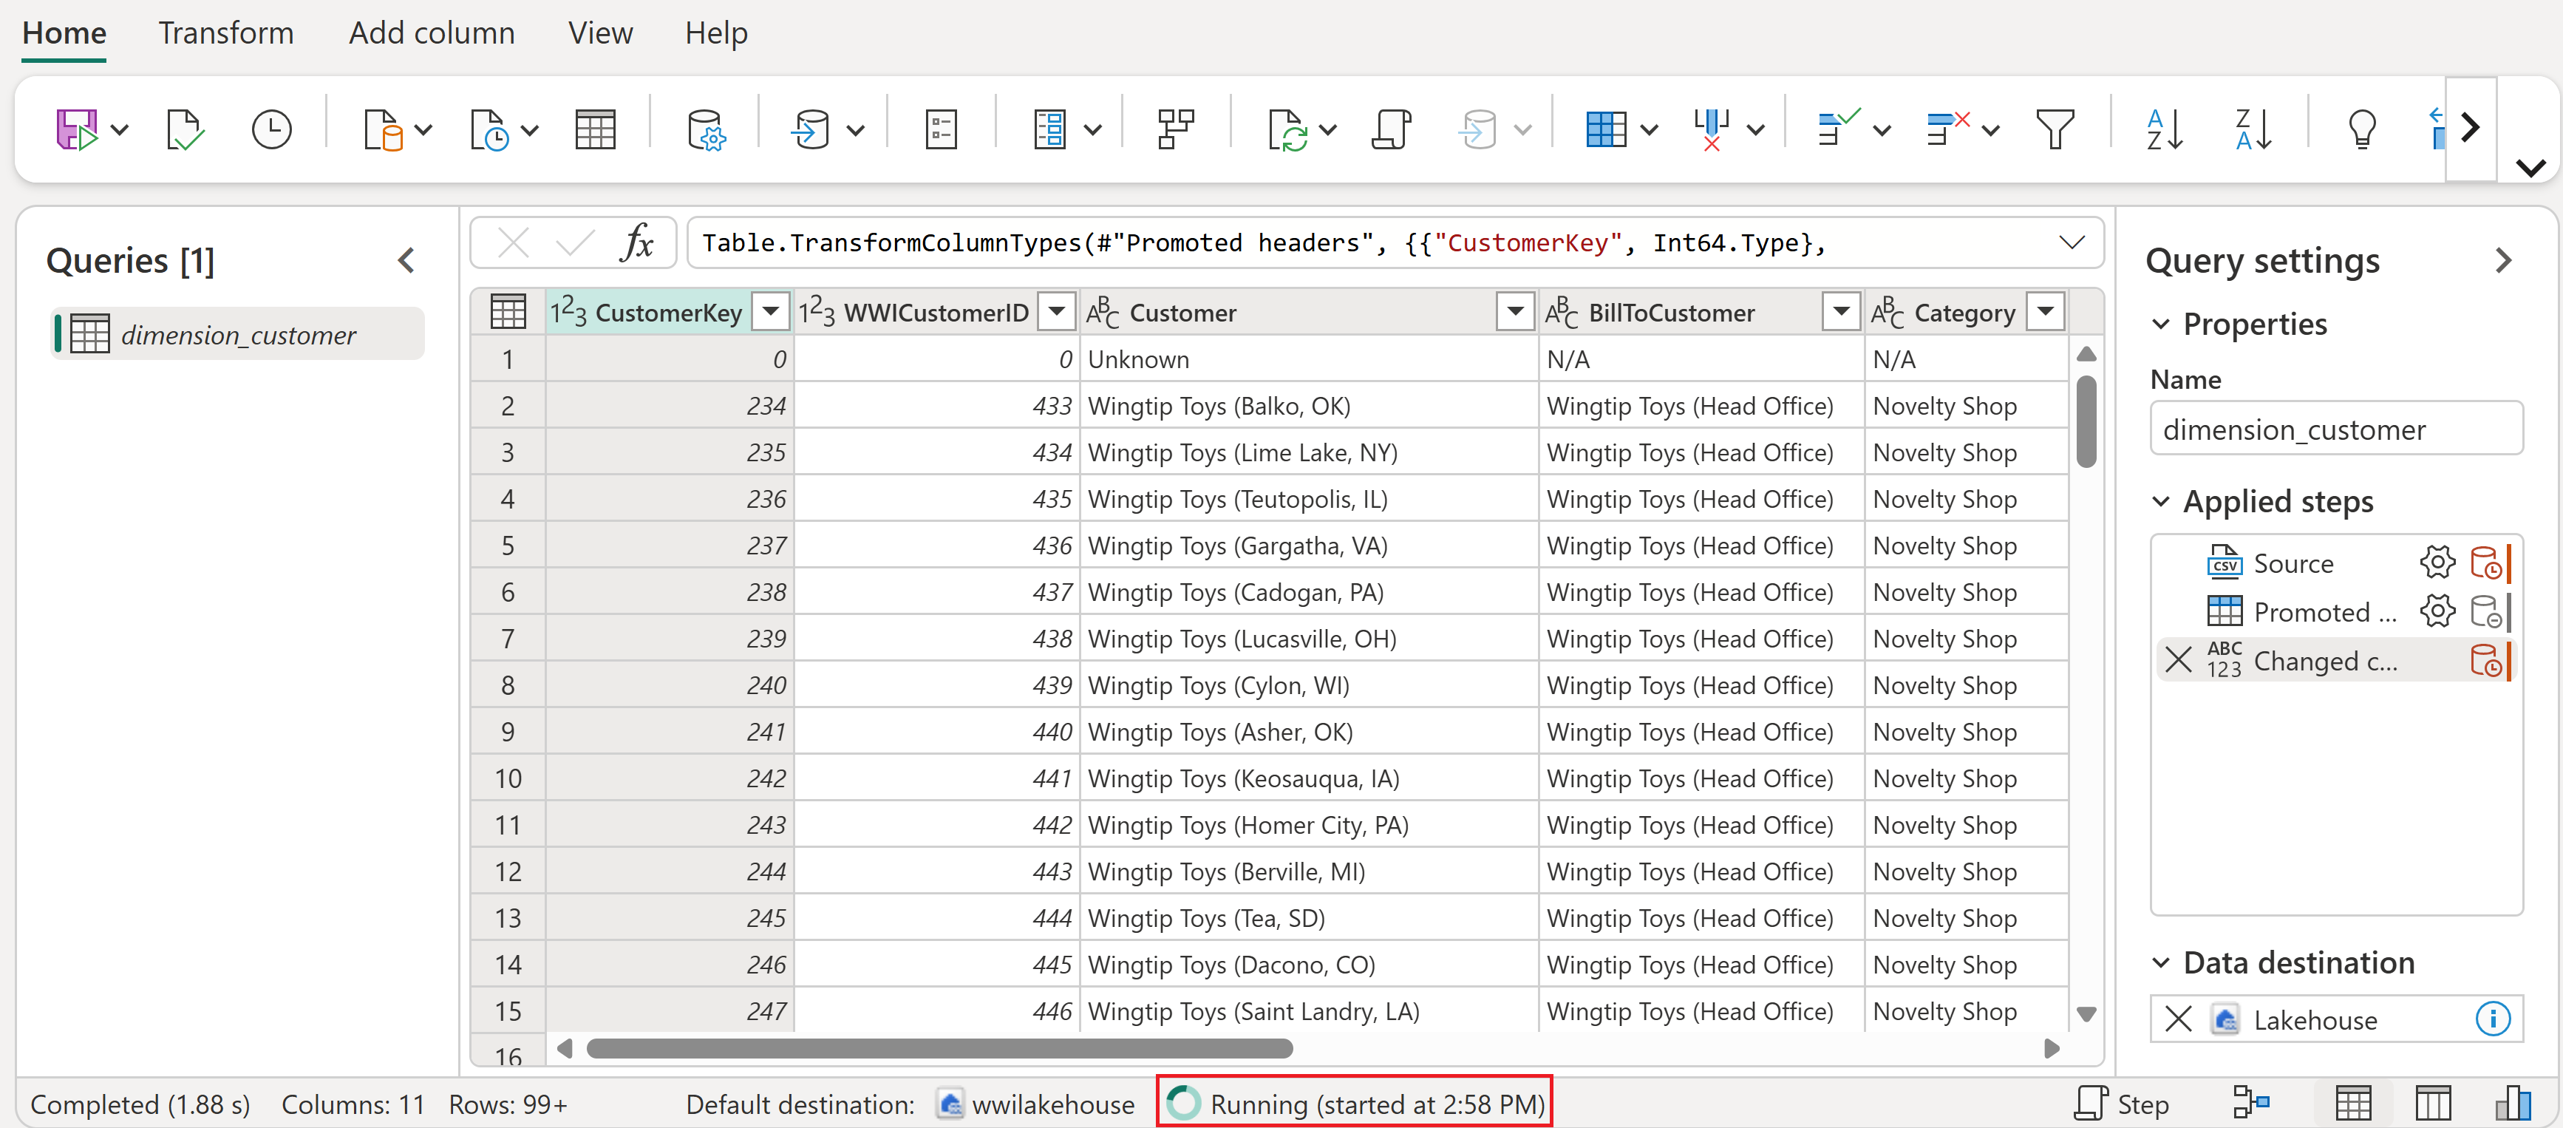
Task: Click the Remove columns icon
Action: (x=1712, y=129)
